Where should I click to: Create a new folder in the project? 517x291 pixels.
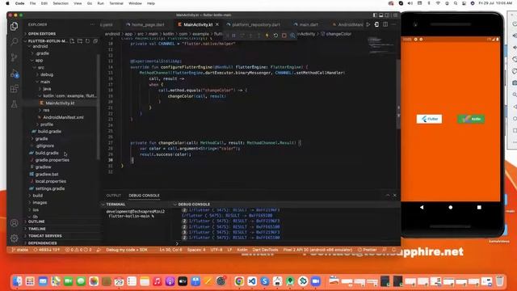click(80, 41)
